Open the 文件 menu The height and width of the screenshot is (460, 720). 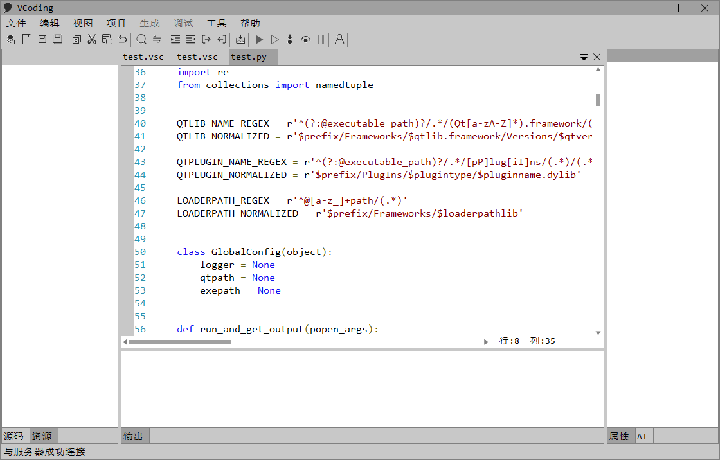tap(16, 23)
